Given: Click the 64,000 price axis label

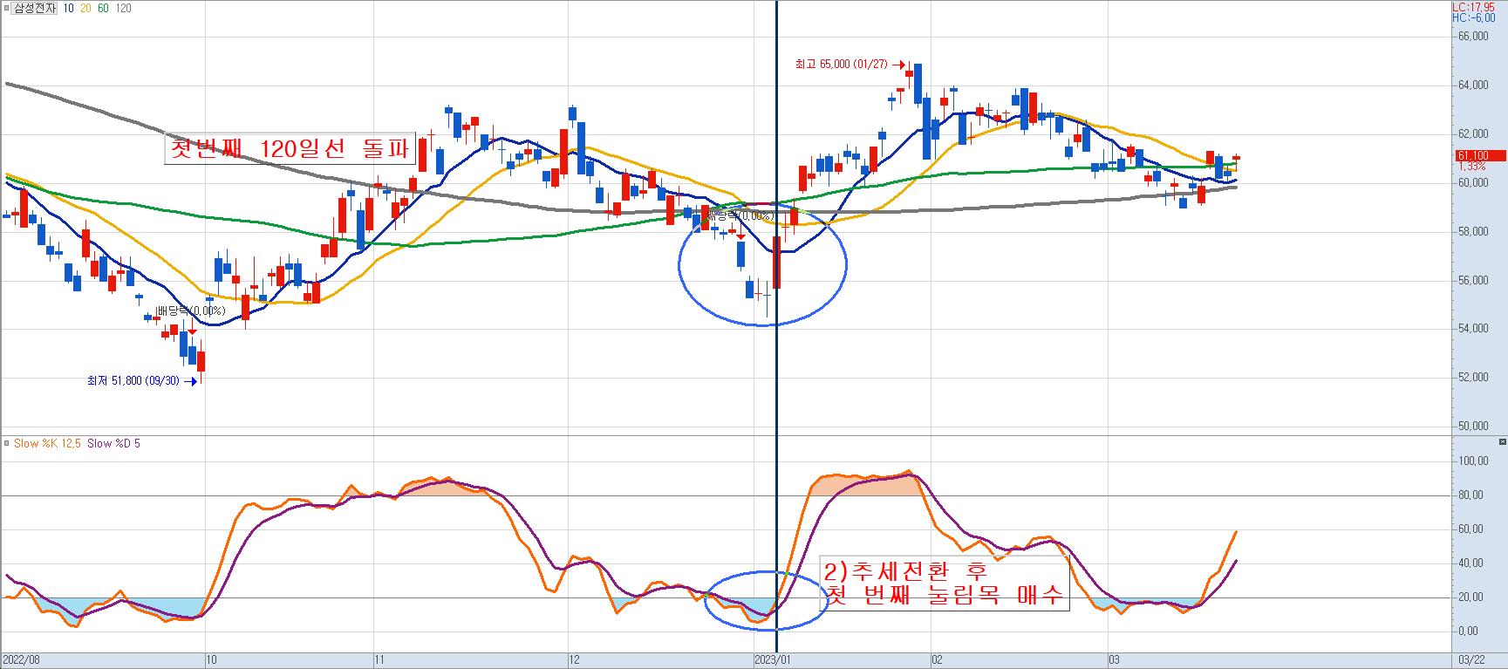Looking at the screenshot, I should [1473, 85].
